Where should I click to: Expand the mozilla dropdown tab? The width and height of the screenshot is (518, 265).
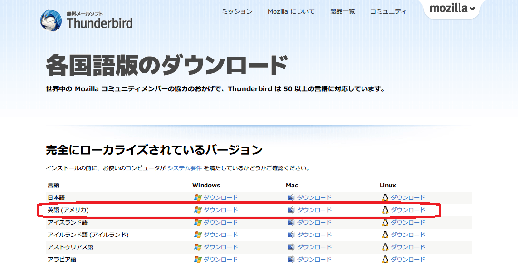452,9
